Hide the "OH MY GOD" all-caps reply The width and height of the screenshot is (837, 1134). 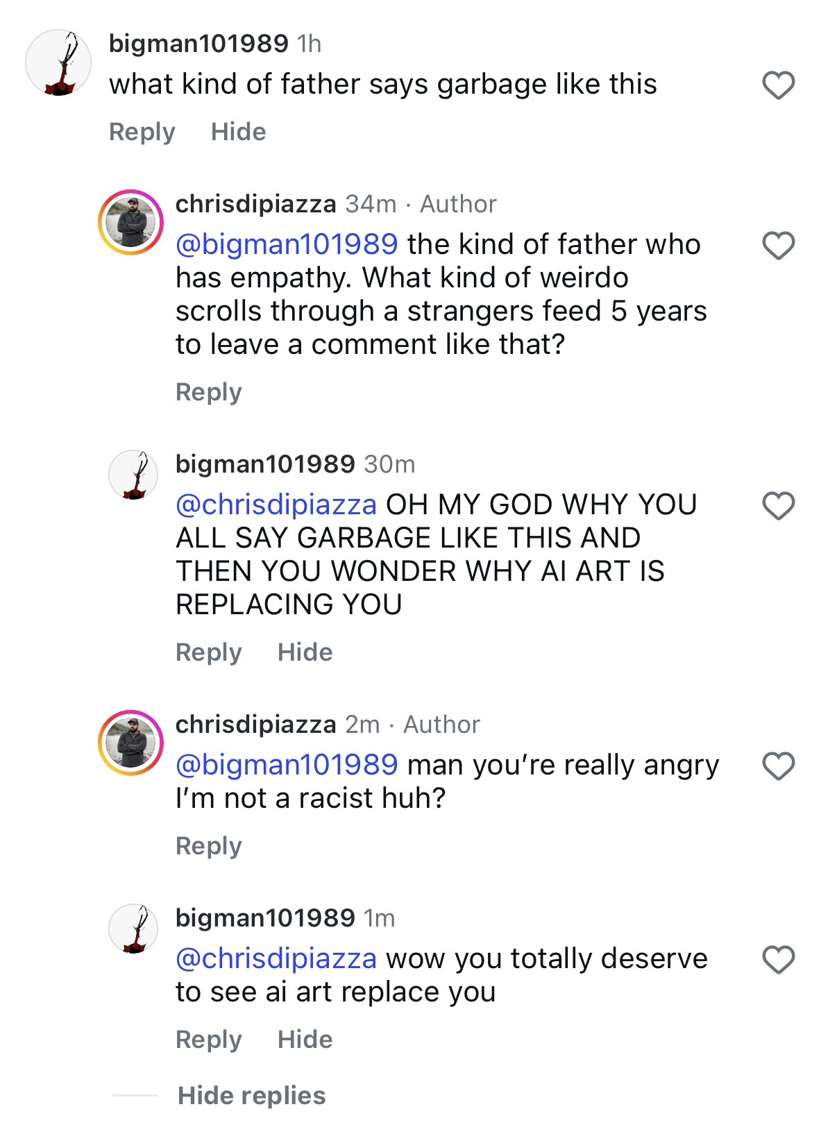coord(305,652)
